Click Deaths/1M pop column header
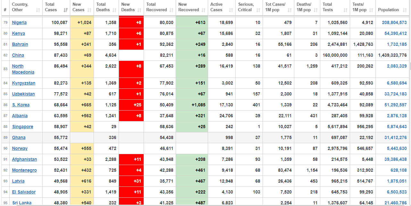The image size is (411, 206). [x=304, y=7]
